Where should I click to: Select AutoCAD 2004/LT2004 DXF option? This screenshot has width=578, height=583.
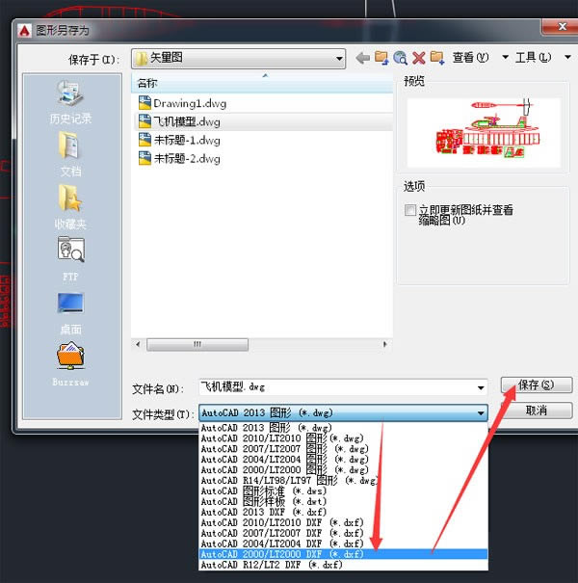[x=343, y=543]
